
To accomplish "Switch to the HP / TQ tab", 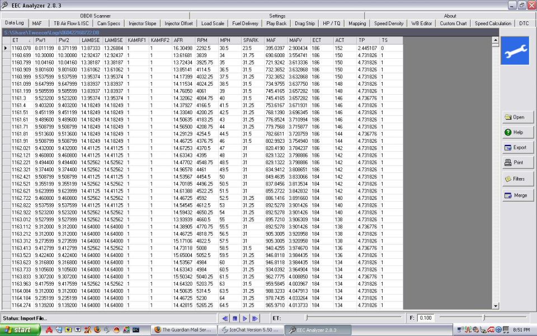I will [332, 24].
